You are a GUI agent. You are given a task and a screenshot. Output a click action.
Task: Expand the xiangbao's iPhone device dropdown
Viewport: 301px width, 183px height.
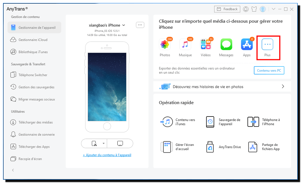pyautogui.click(x=124, y=25)
